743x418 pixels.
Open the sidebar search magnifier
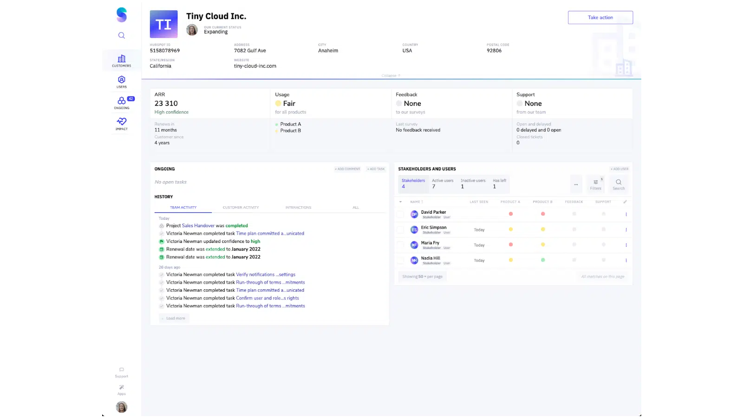pyautogui.click(x=121, y=35)
